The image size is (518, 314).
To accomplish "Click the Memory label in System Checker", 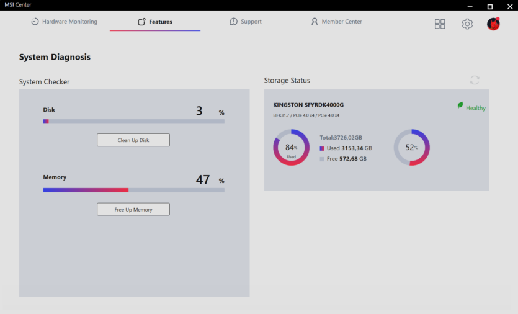I will click(x=55, y=177).
